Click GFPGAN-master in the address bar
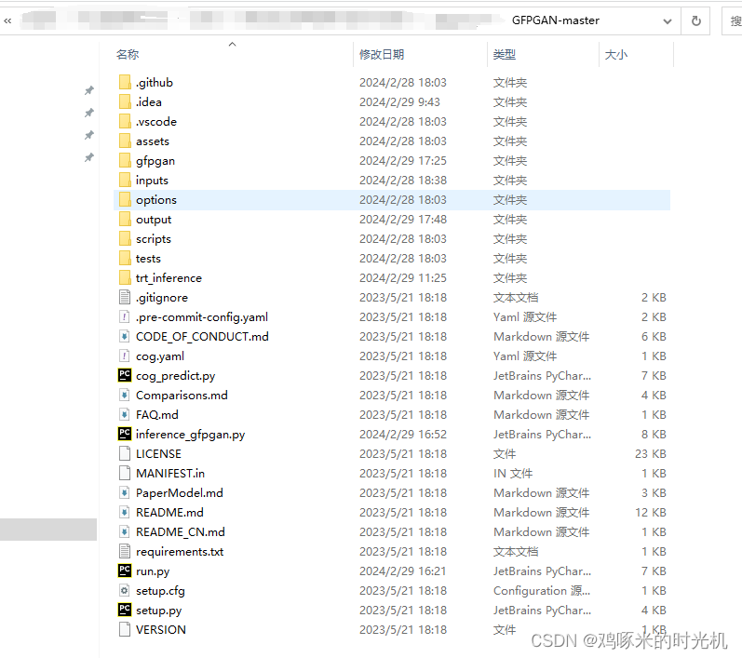742x658 pixels. coord(555,20)
